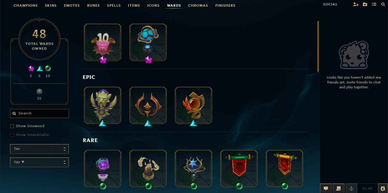Image resolution: width=388 pixels, height=193 pixels.
Task: Click the wards list vertical scrollbar
Action: tap(318, 46)
